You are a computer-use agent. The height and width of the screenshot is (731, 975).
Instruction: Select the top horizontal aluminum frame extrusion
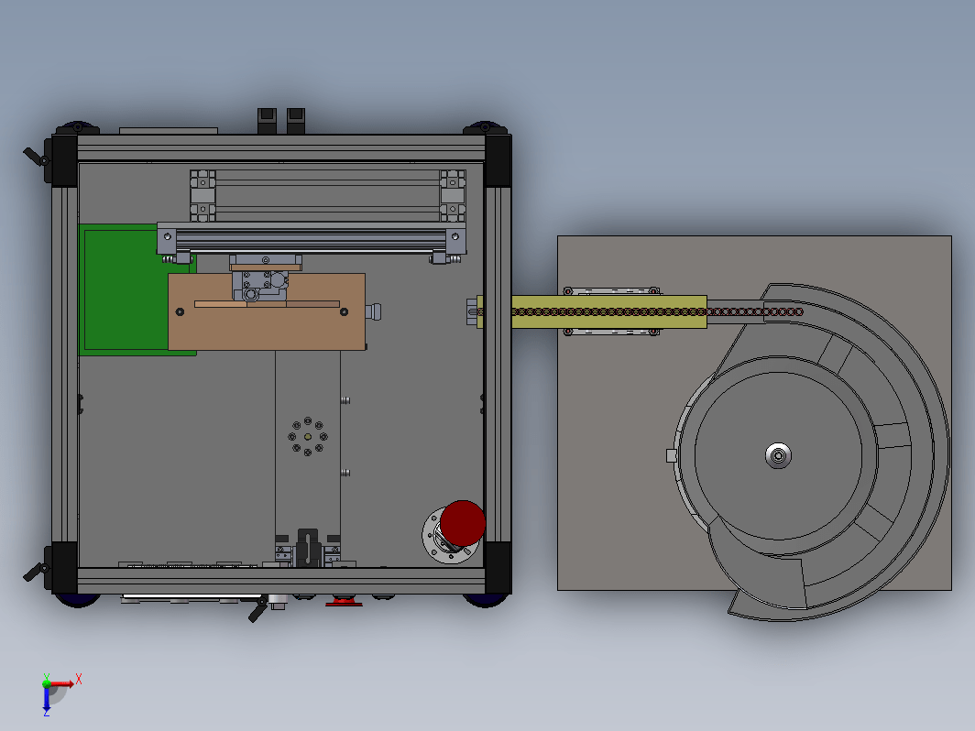click(281, 148)
